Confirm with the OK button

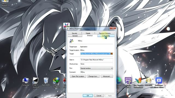click(x=88, y=96)
